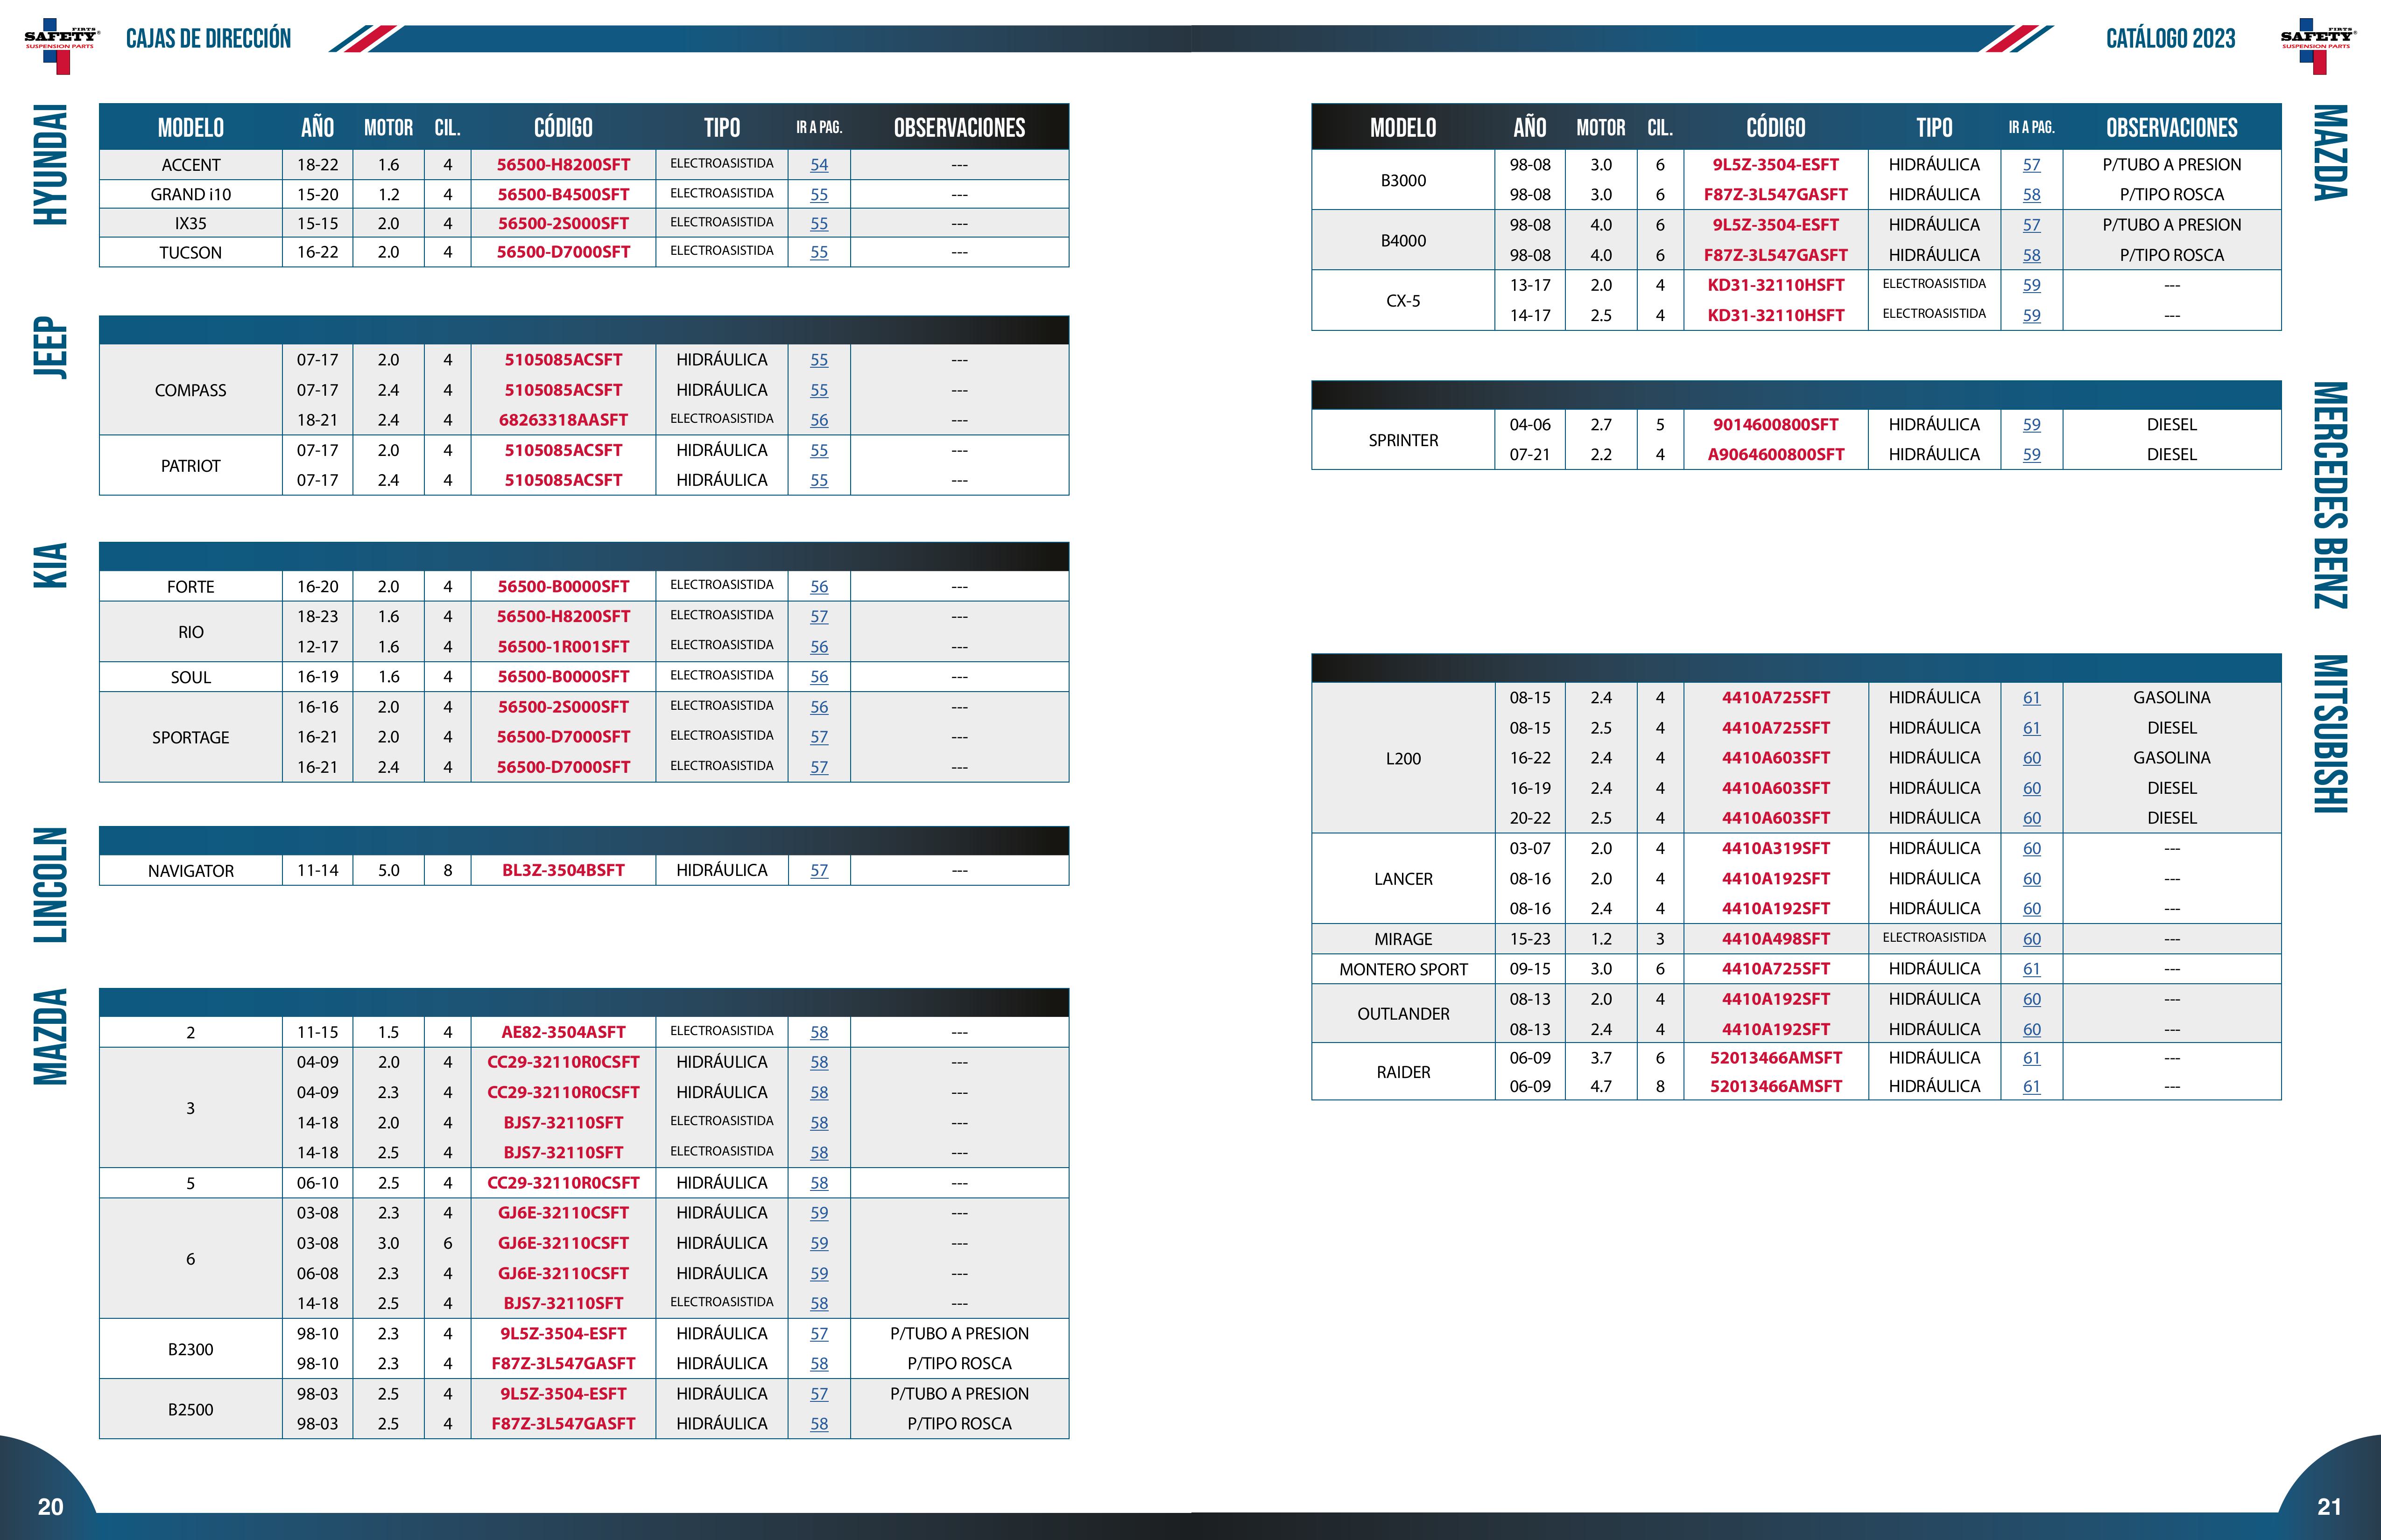The height and width of the screenshot is (1540, 2381).
Task: Follow page 55 link in GRAND i10 row
Action: point(819,195)
